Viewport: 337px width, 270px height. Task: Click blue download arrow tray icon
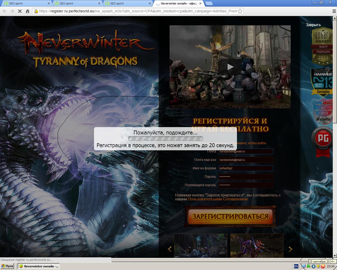[x=313, y=266]
